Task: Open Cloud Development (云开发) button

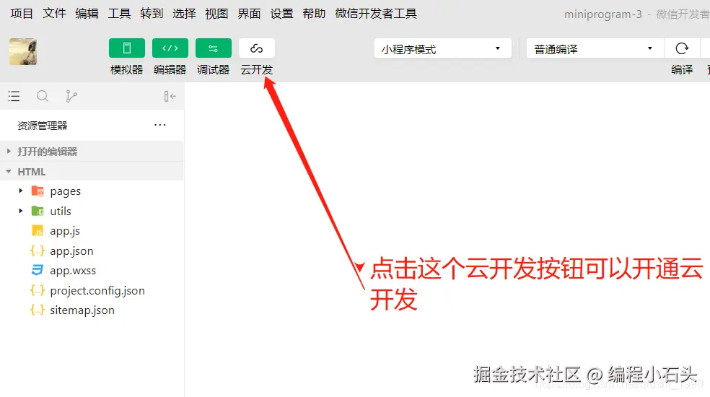Action: click(x=257, y=48)
